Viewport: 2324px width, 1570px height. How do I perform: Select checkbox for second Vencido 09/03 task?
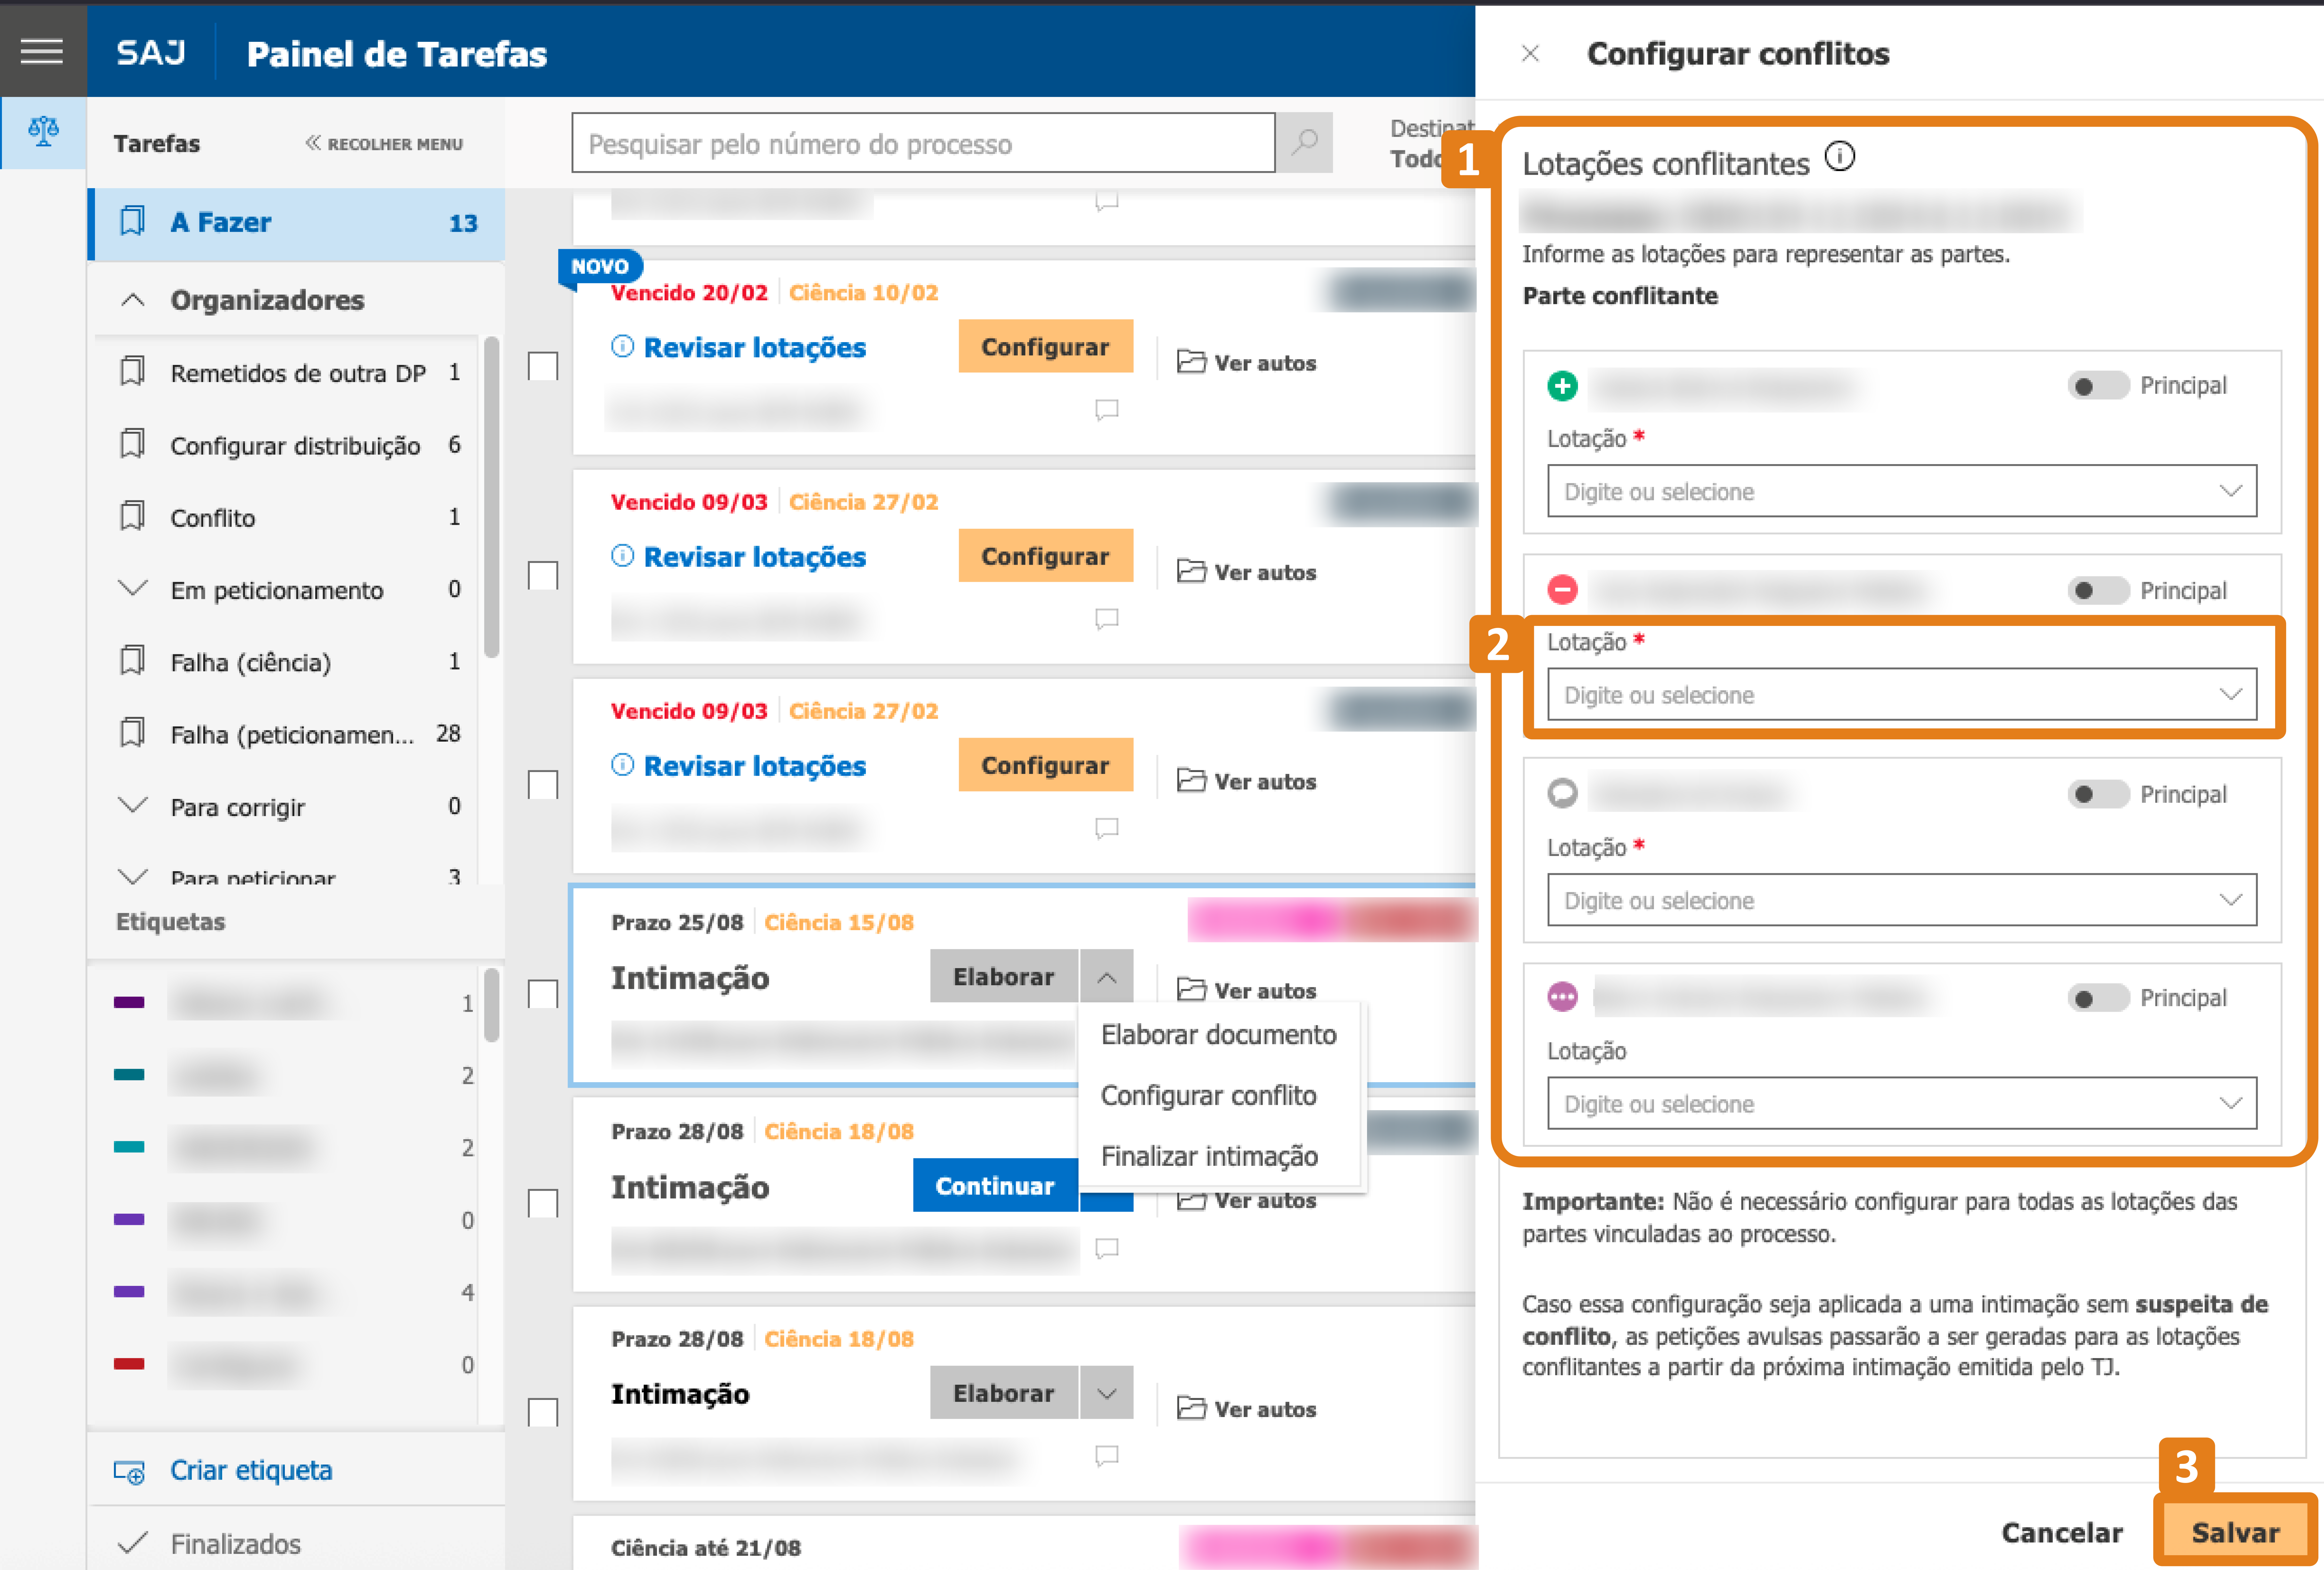tap(543, 785)
